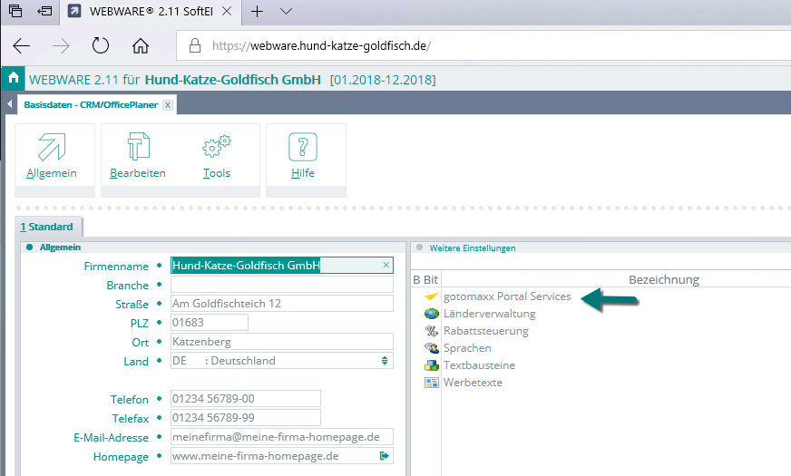This screenshot has height=476, width=791.
Task: Open the Tools gears icon
Action: pyautogui.click(x=217, y=148)
